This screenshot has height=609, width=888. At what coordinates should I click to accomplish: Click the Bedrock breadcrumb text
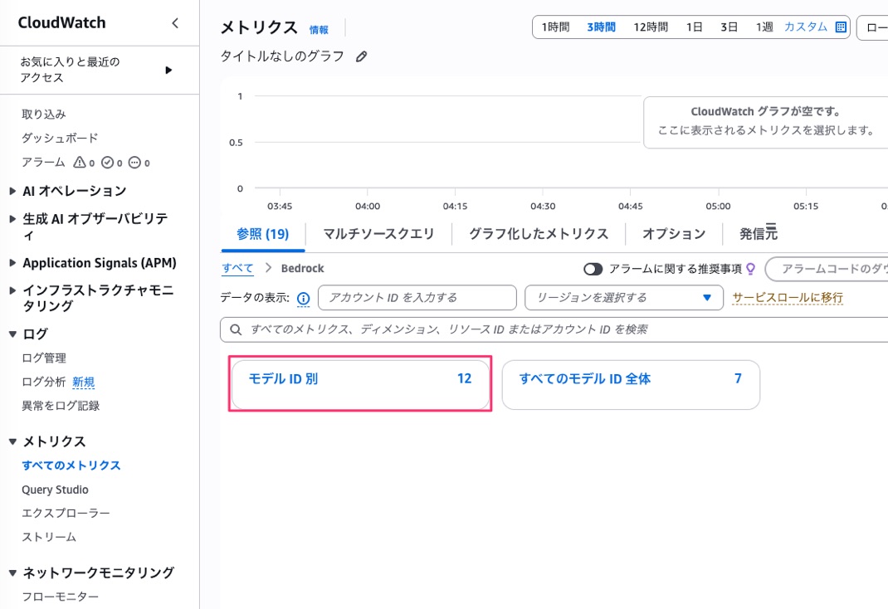click(302, 268)
